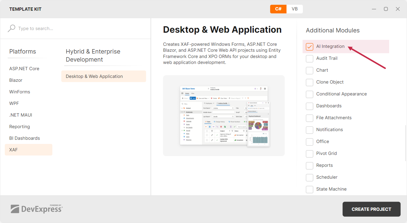Maximize the Template Kit window
The height and width of the screenshot is (223, 407).
point(386,9)
